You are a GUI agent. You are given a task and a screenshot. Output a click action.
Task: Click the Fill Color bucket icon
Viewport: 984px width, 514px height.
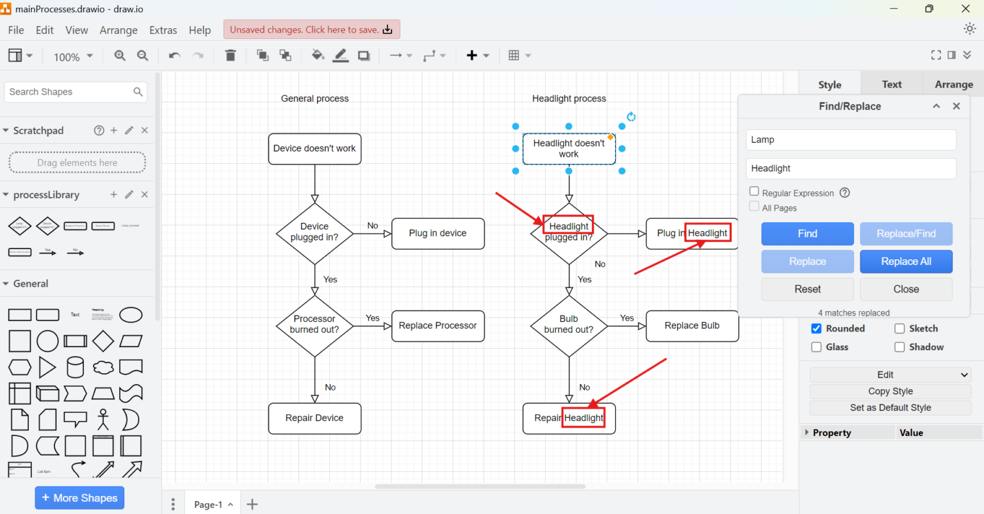point(317,56)
